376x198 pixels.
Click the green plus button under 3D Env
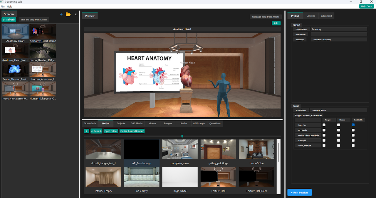(x=86, y=131)
